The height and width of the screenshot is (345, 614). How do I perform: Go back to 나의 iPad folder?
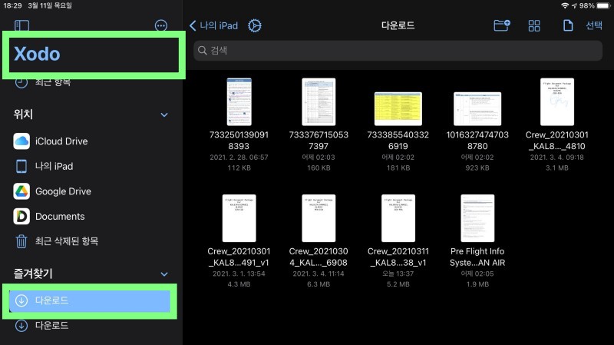[x=214, y=25]
